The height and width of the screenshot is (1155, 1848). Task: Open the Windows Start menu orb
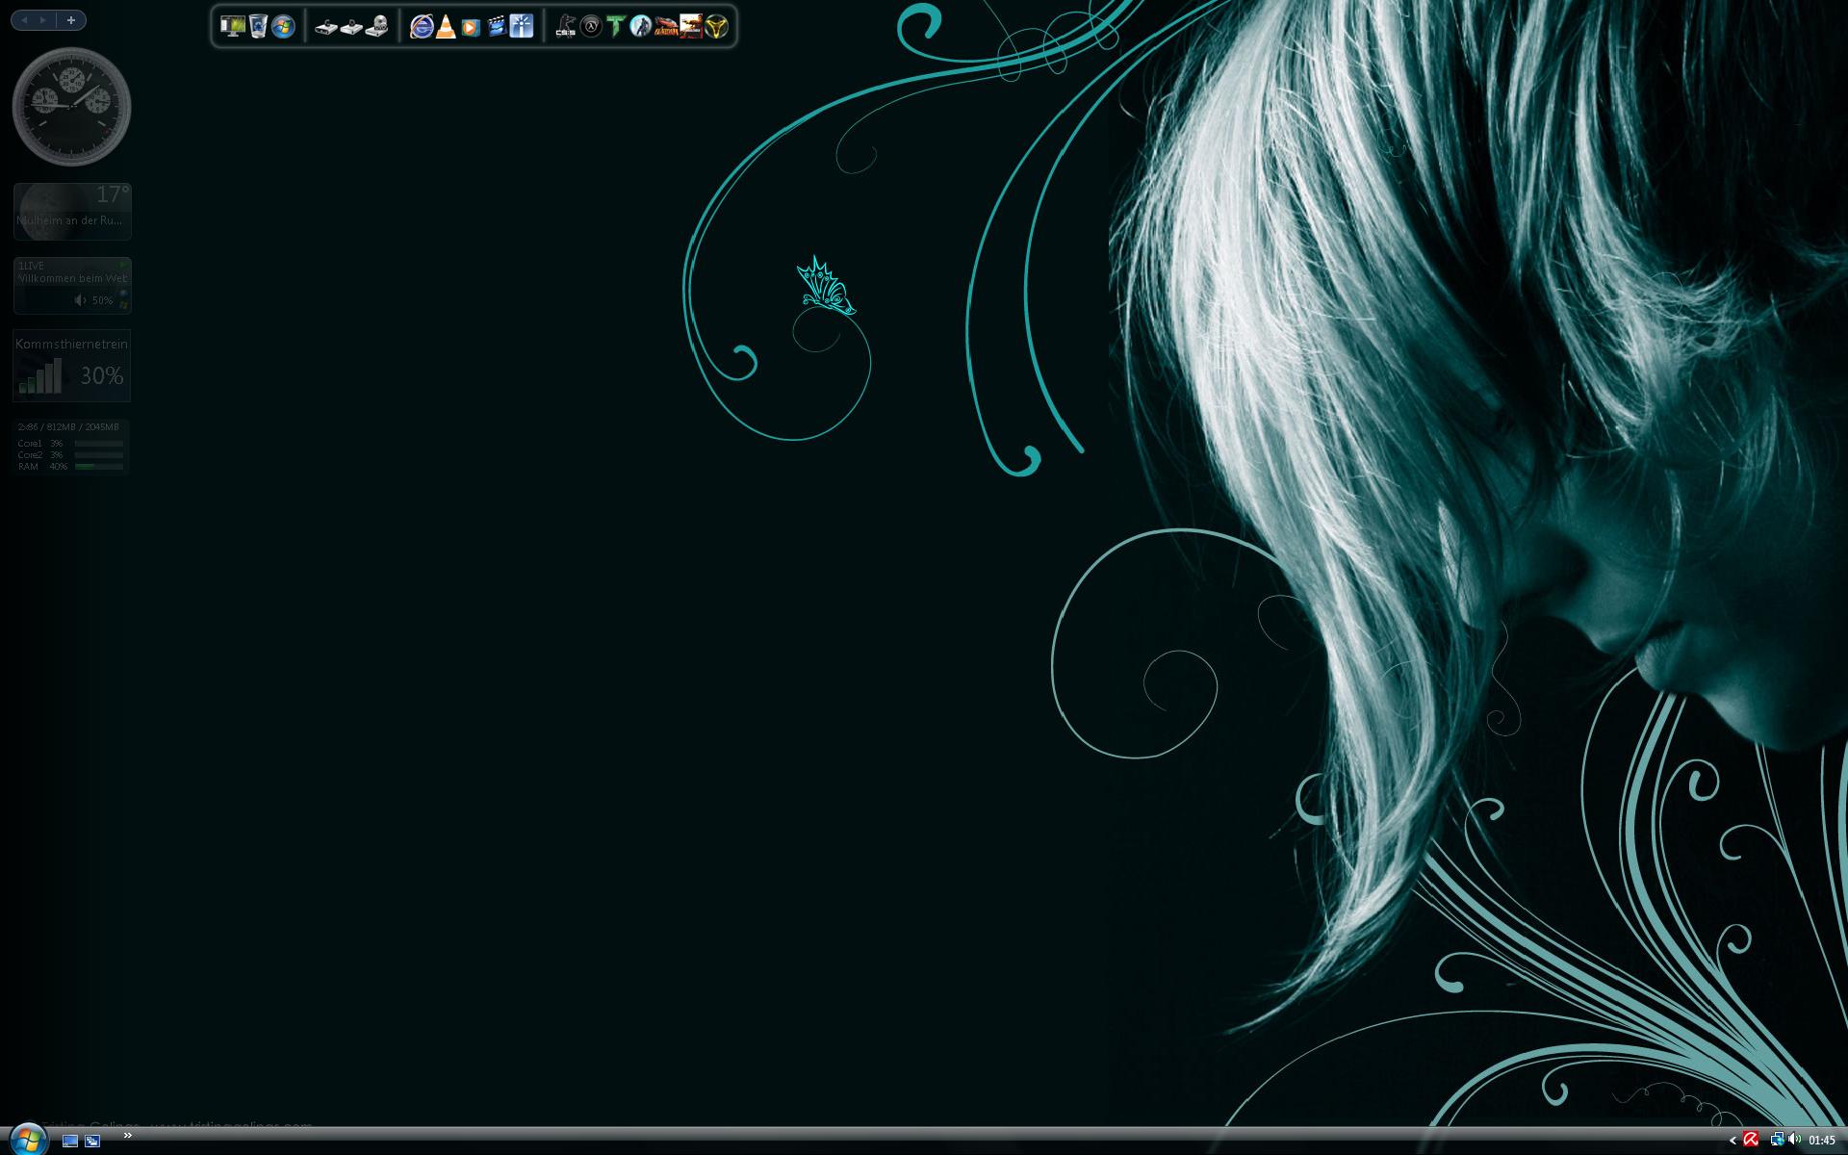point(27,1140)
